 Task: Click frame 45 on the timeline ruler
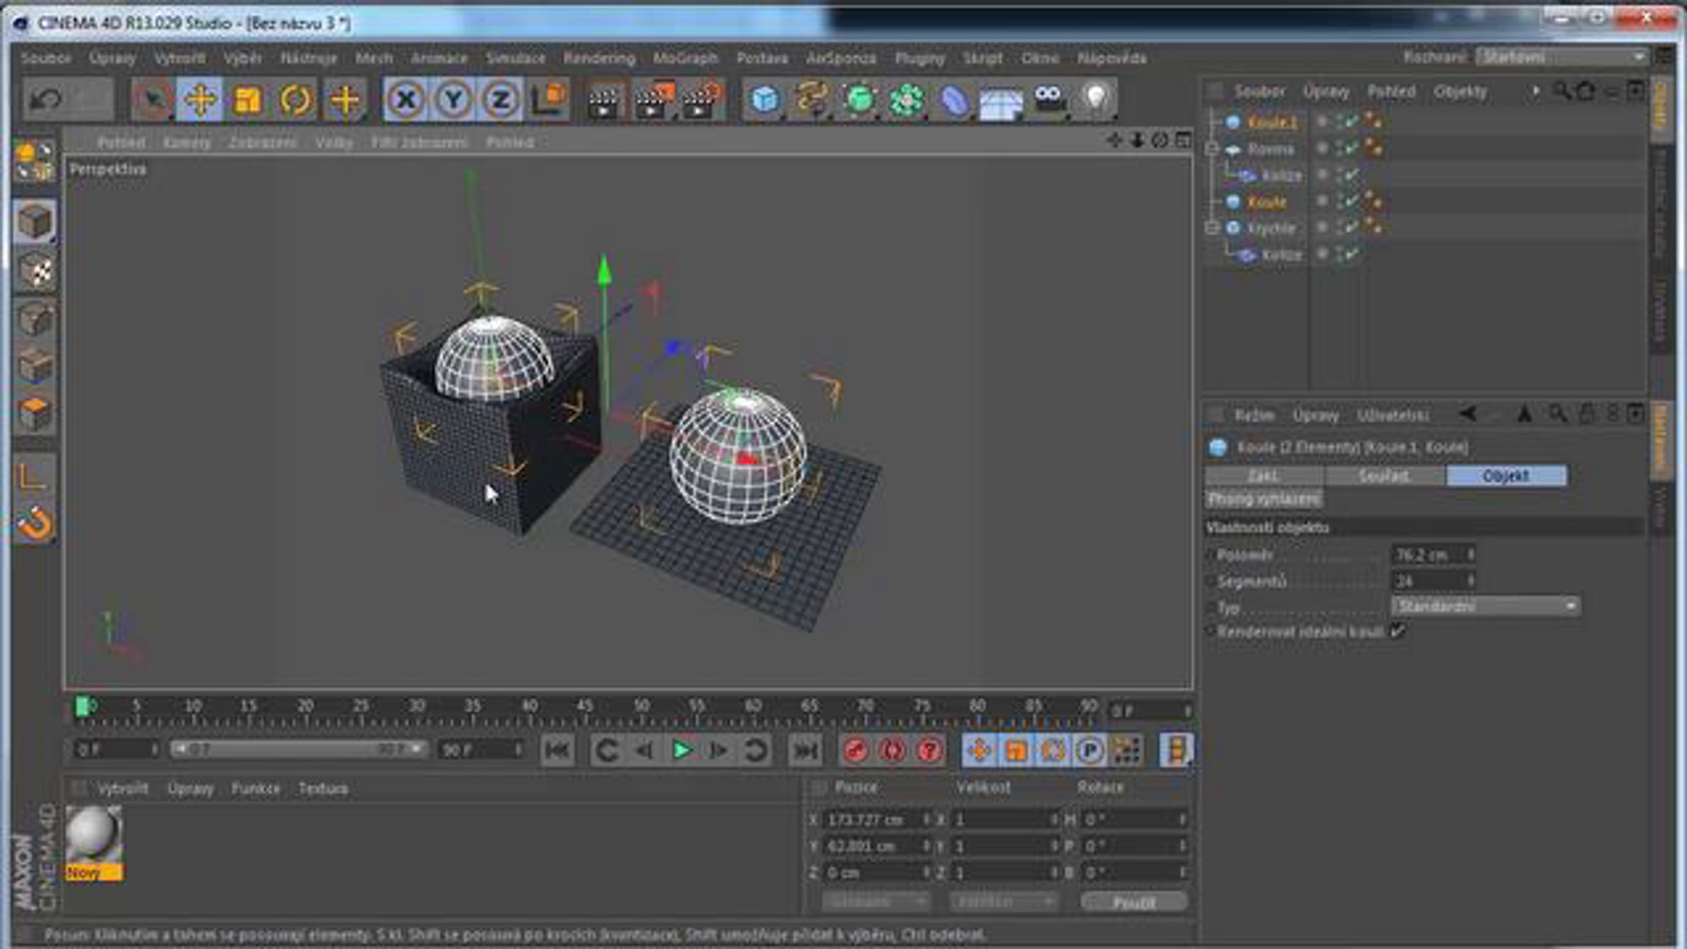(x=585, y=706)
